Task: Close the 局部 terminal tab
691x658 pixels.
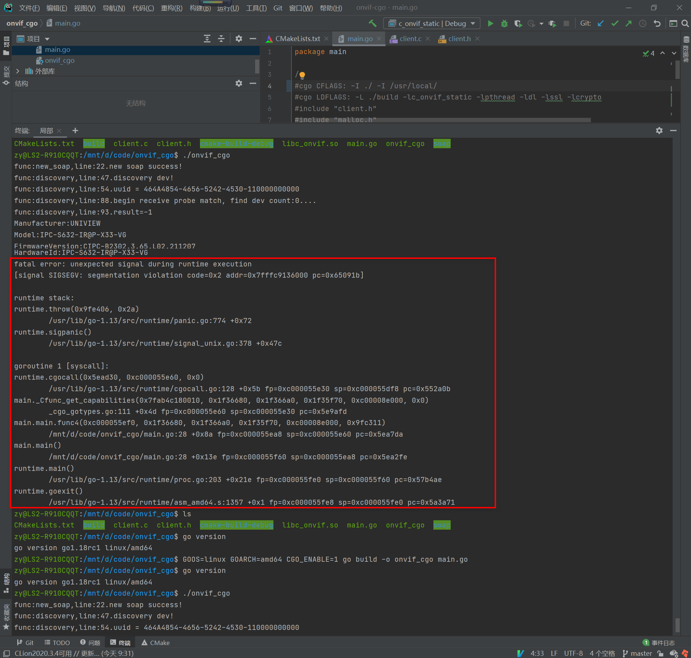Action: point(59,131)
